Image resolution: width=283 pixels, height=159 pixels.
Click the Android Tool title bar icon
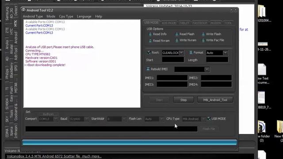[23, 10]
